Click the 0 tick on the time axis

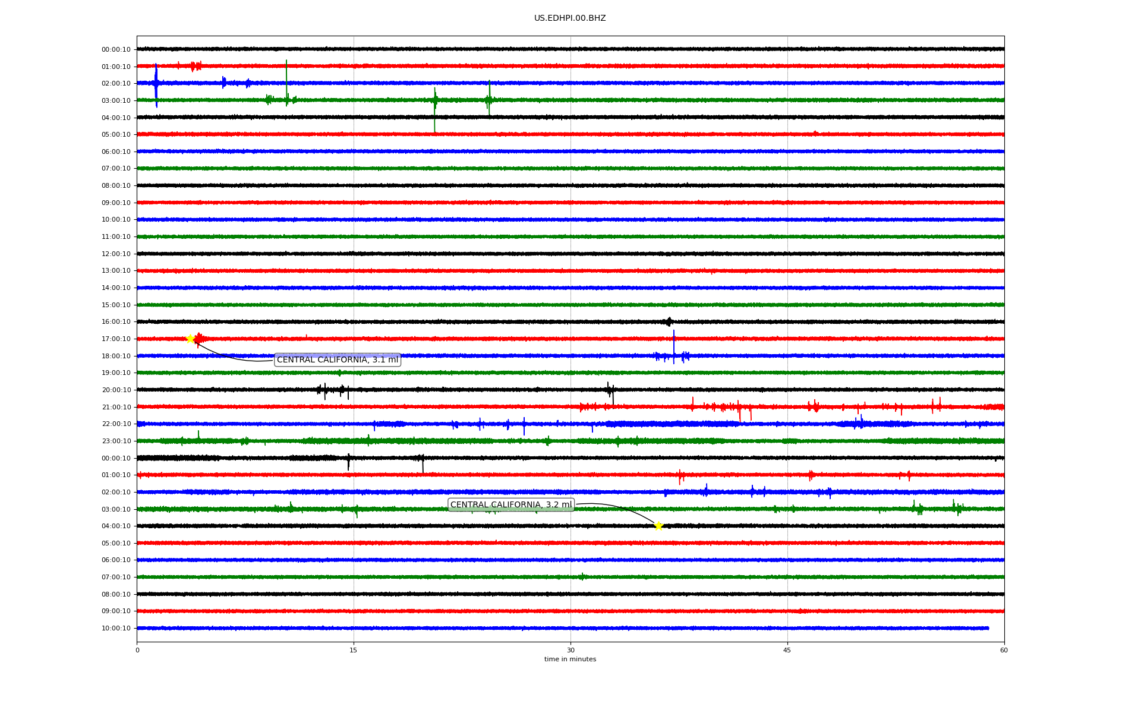tap(137, 650)
